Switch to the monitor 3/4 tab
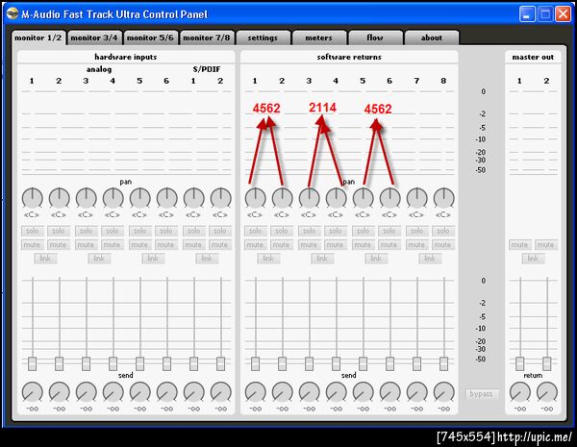The width and height of the screenshot is (577, 447). point(94,37)
